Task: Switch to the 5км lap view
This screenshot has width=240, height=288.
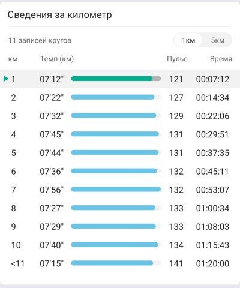Action: (x=218, y=40)
